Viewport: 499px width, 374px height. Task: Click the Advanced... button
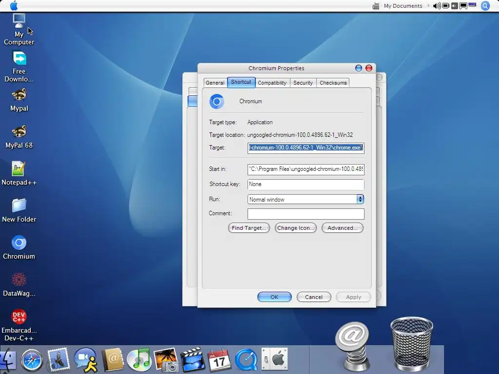coord(343,228)
